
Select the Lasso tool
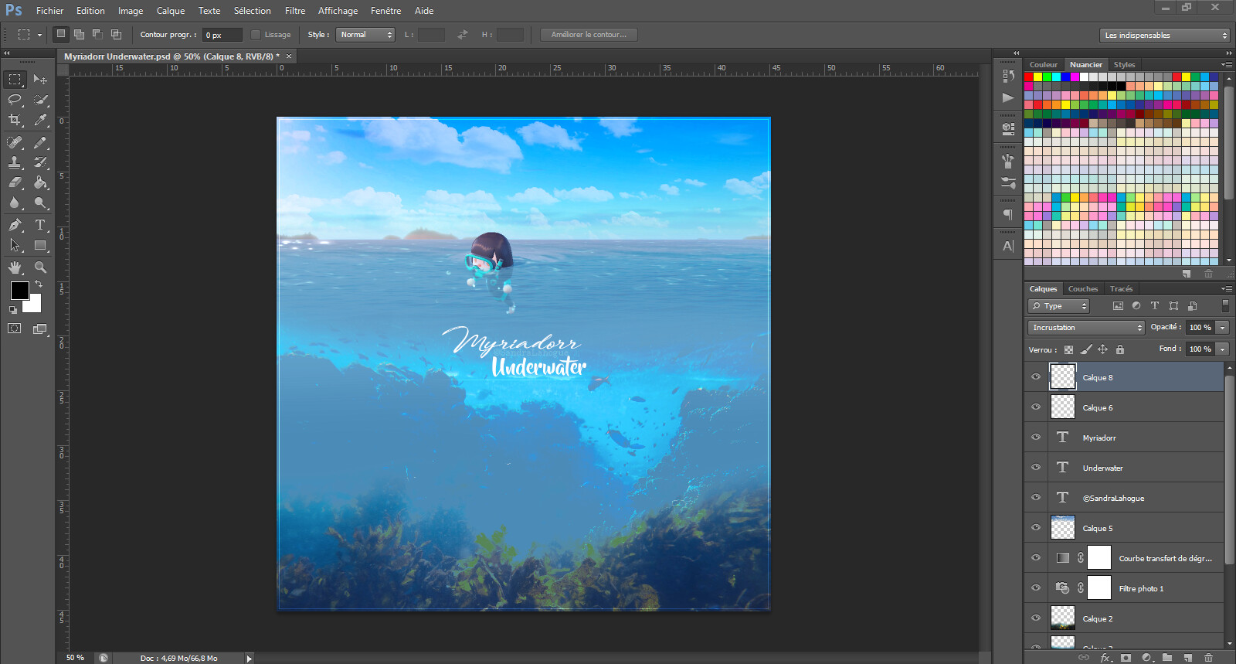(15, 100)
